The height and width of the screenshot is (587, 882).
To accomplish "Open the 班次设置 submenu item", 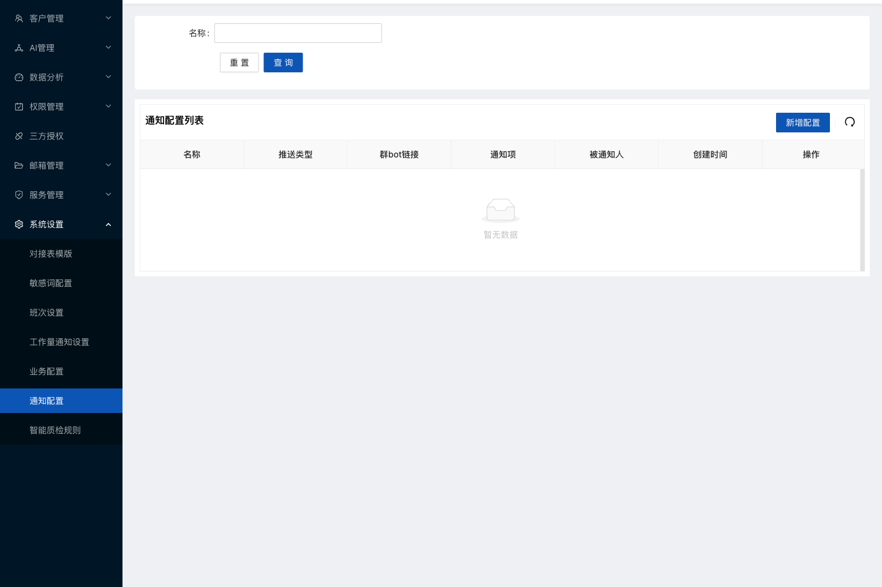I will [61, 312].
